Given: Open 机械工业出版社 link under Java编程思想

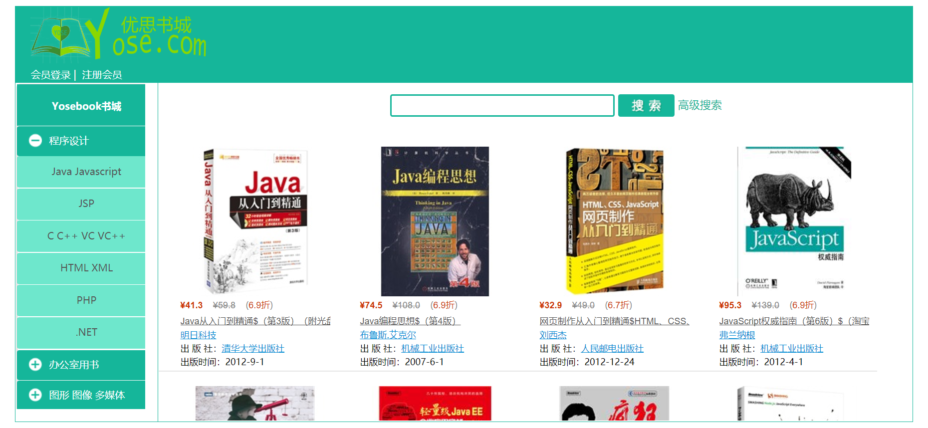Looking at the screenshot, I should (433, 348).
